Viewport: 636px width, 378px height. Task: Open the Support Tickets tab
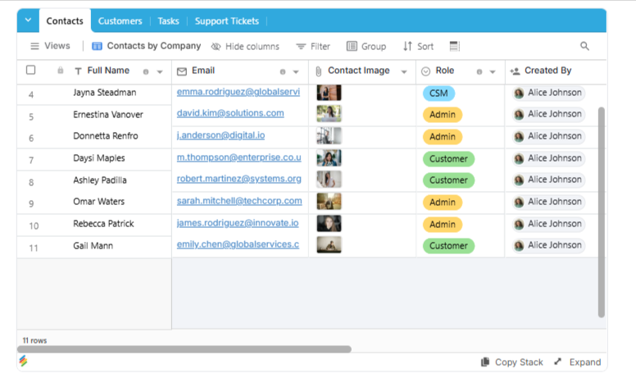[227, 21]
